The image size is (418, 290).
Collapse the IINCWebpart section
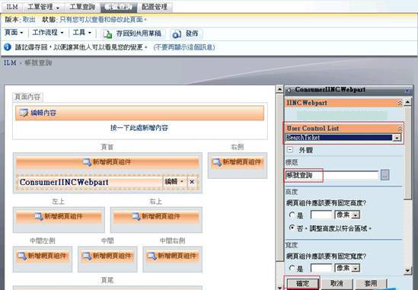(x=400, y=103)
